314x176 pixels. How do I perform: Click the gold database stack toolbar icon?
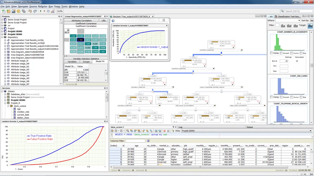(19, 11)
